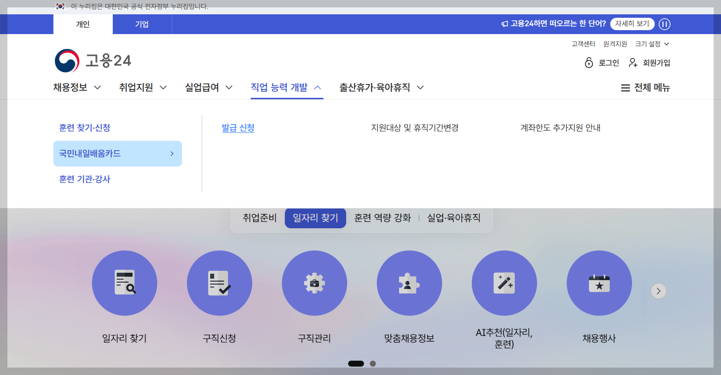Select the 일자리 찾기 pill tab
This screenshot has height=375, width=721.
point(315,218)
